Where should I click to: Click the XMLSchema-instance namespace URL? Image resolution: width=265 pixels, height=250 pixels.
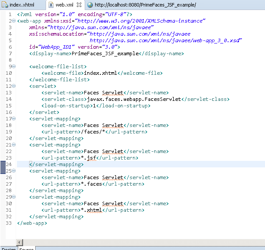(140, 21)
